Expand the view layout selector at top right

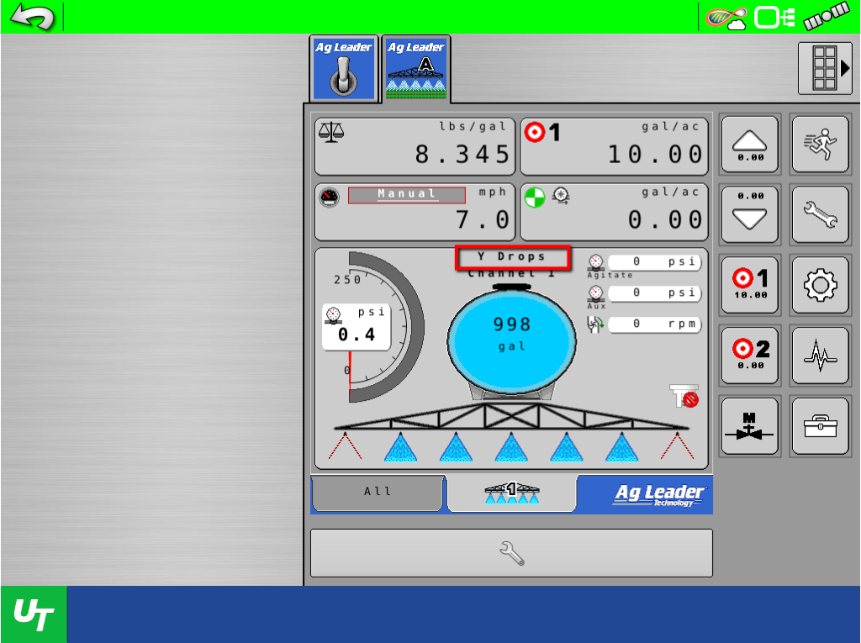[x=824, y=67]
